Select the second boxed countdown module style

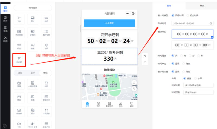pyautogui.click(x=190, y=45)
